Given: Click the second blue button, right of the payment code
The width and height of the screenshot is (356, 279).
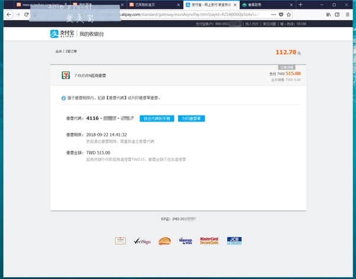Looking at the screenshot, I should pos(192,118).
